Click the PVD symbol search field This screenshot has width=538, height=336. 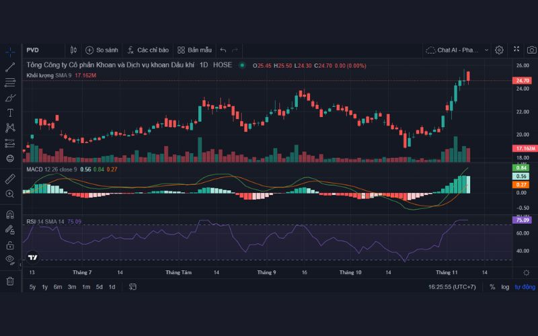coord(40,50)
